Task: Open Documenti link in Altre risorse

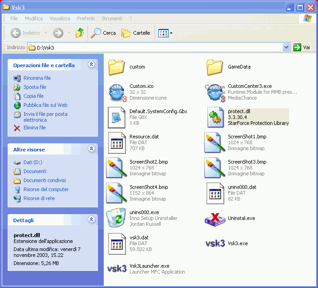Action: pos(35,171)
